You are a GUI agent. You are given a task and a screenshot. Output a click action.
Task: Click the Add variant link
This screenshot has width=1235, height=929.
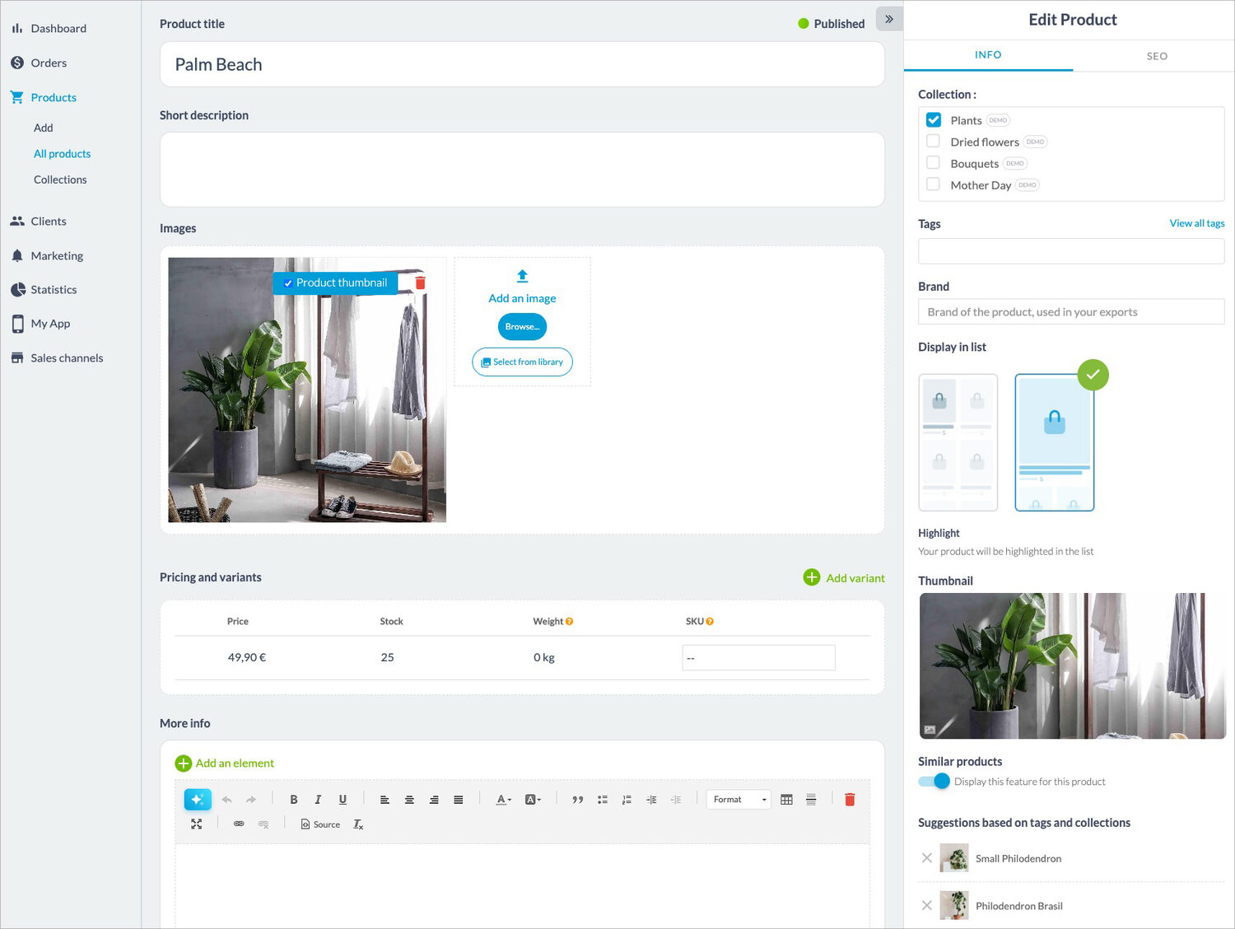point(845,578)
